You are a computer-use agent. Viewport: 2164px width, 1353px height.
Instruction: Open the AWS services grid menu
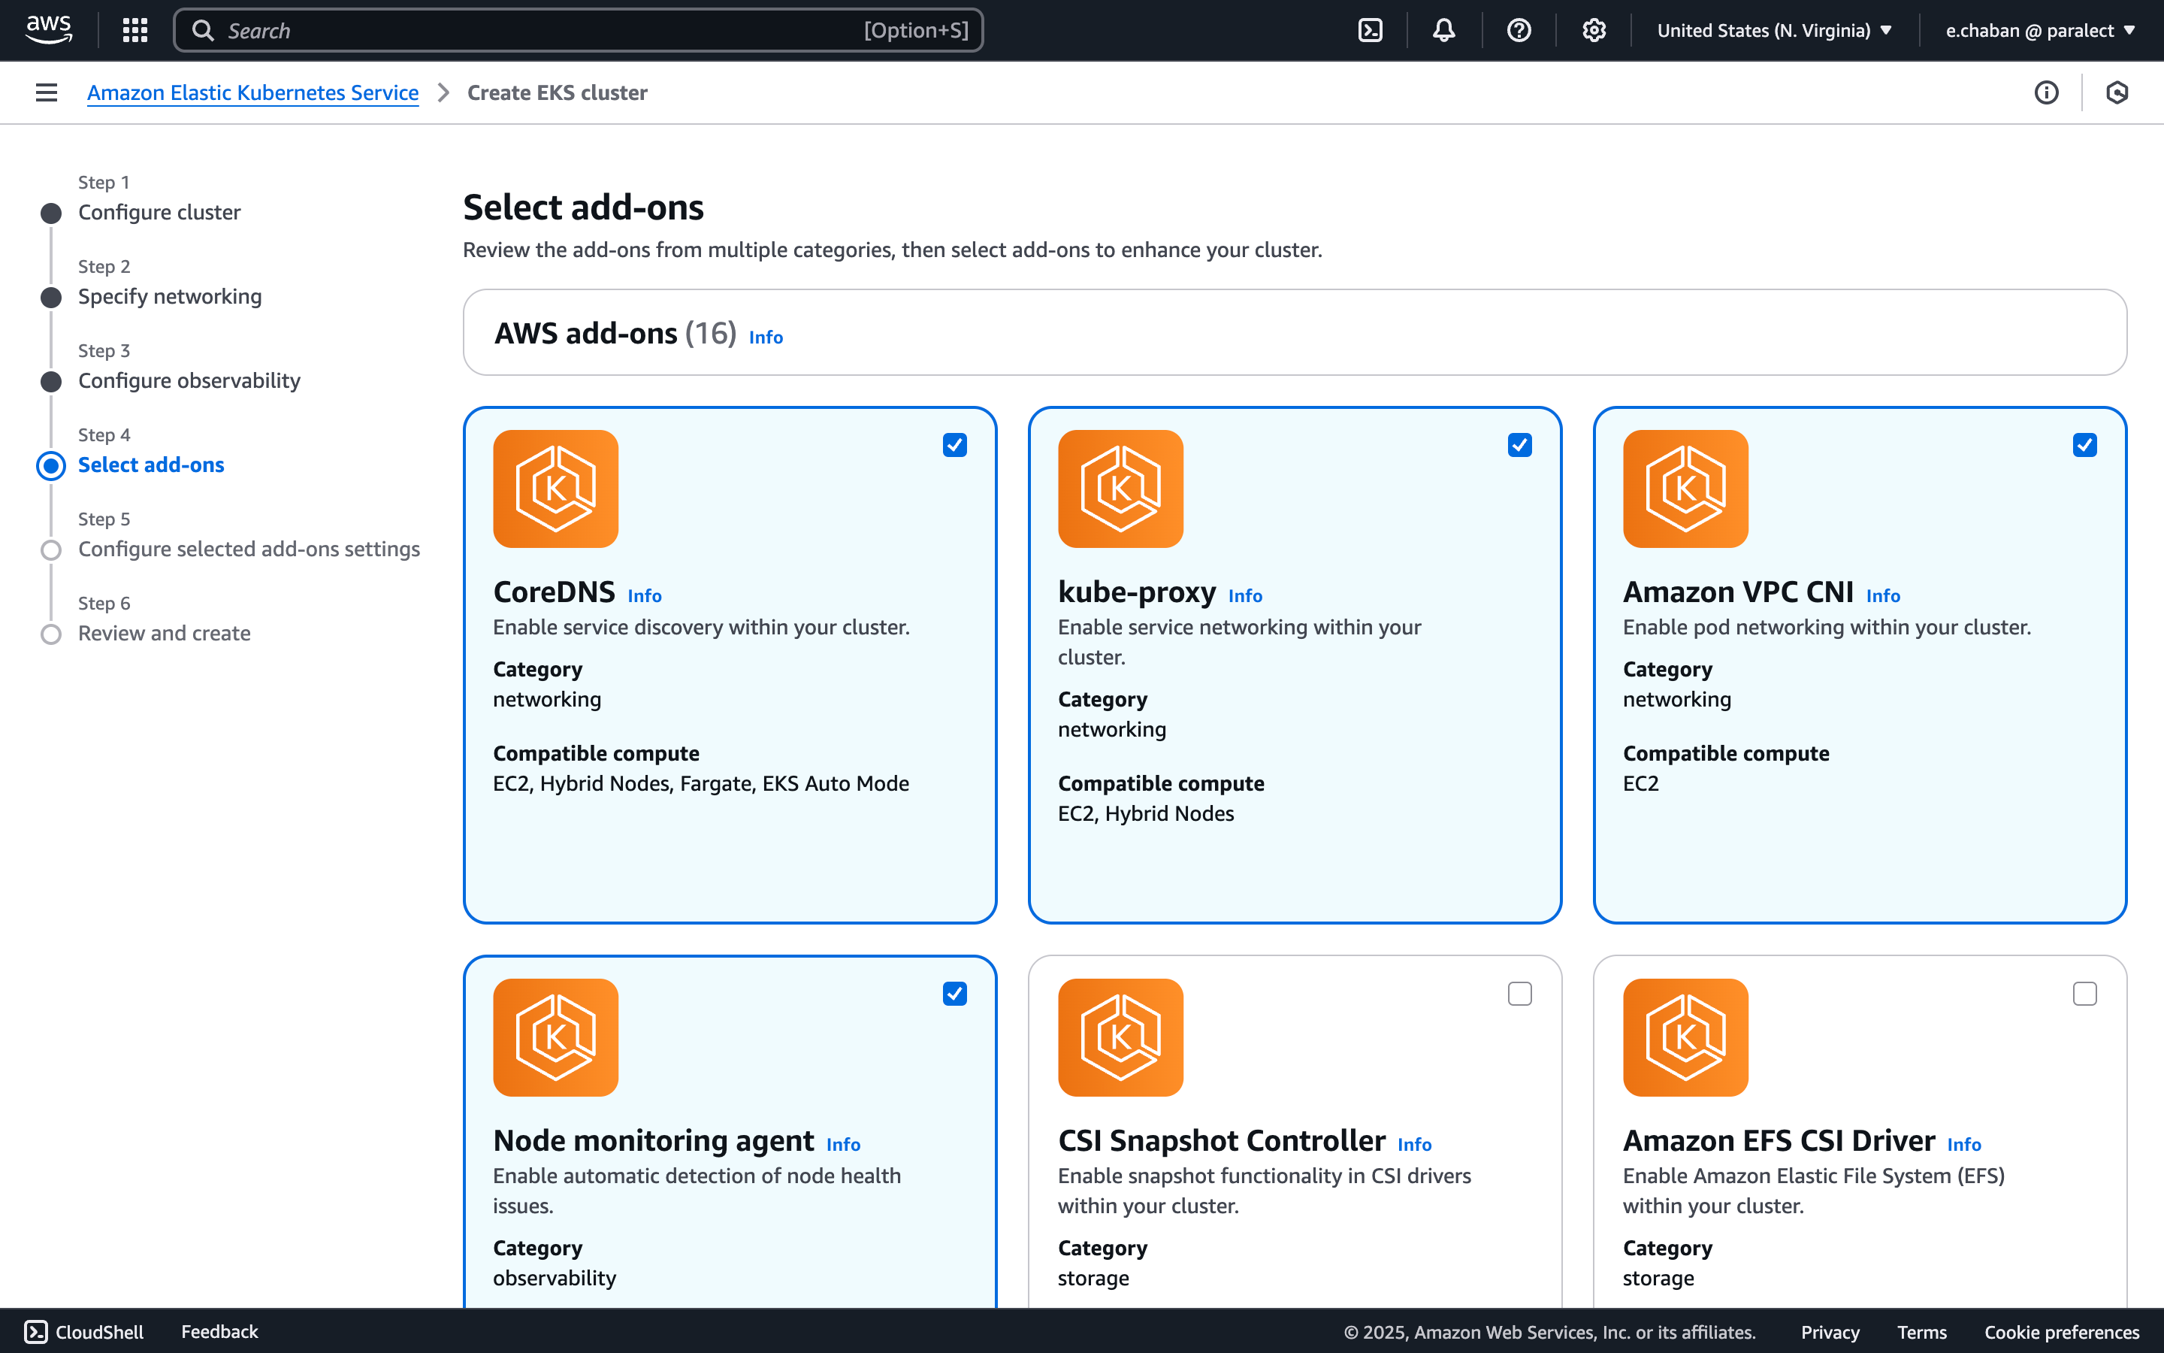pos(135,30)
